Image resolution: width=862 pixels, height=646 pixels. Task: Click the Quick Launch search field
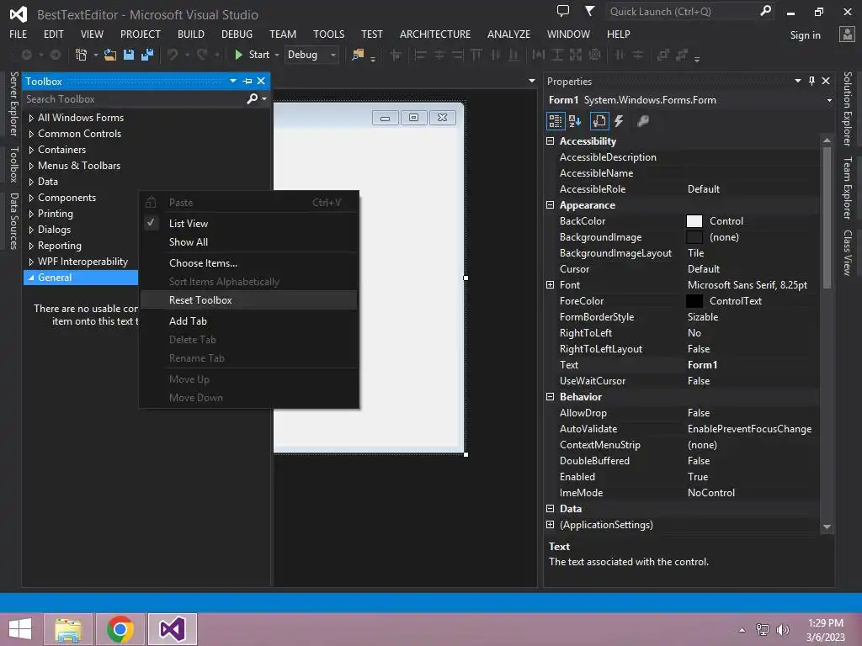coord(684,11)
